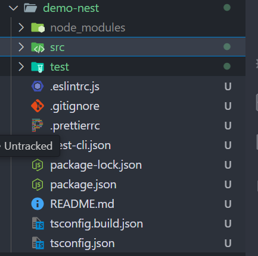Image resolution: width=258 pixels, height=256 pixels.
Task: Click the U badge beside package.json
Action: [x=228, y=185]
